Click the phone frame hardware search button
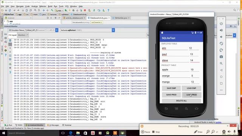Screen dimensions: 242x136 click(186, 109)
